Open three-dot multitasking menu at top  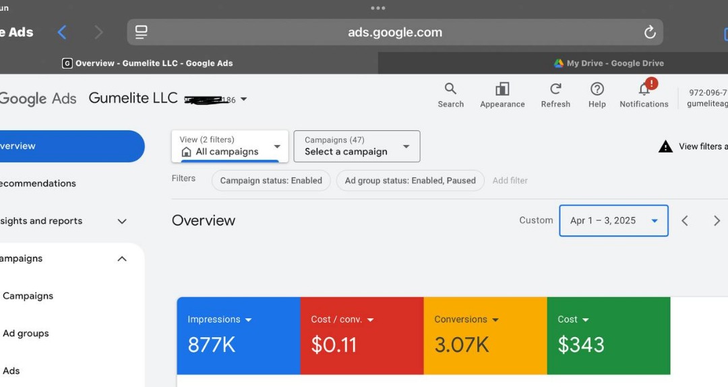point(378,8)
